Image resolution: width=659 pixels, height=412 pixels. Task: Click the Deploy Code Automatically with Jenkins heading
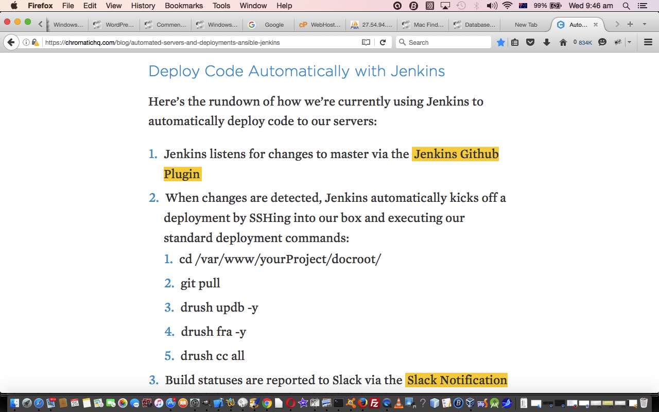pos(297,71)
